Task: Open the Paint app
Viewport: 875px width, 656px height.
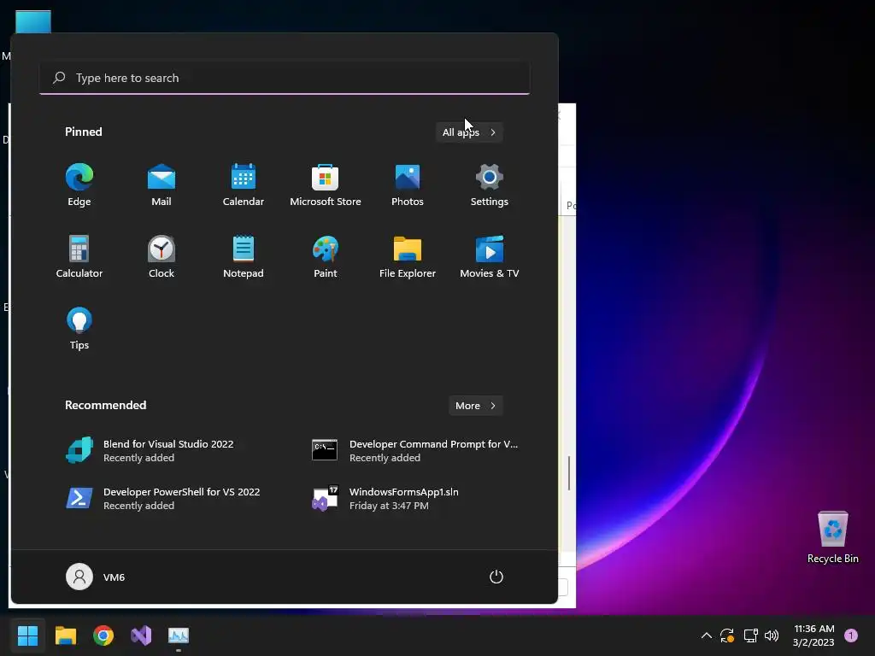Action: (326, 256)
